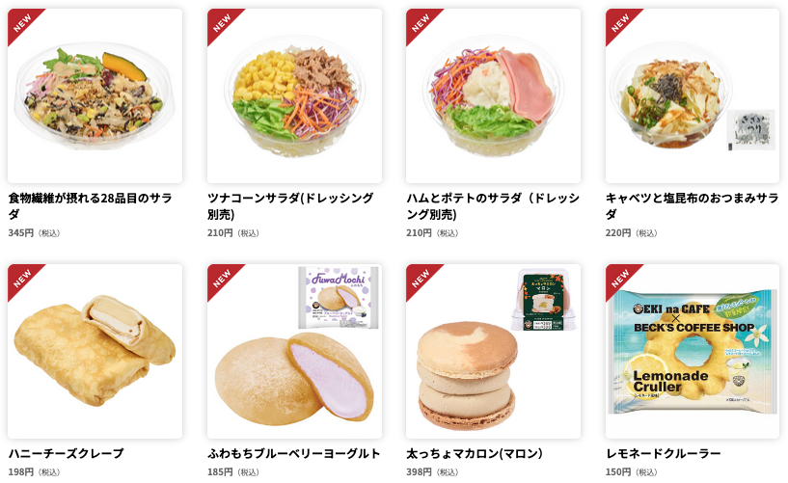Screen dimensions: 788x483
Task: Open the tuna corn salad product image
Action: (x=294, y=95)
